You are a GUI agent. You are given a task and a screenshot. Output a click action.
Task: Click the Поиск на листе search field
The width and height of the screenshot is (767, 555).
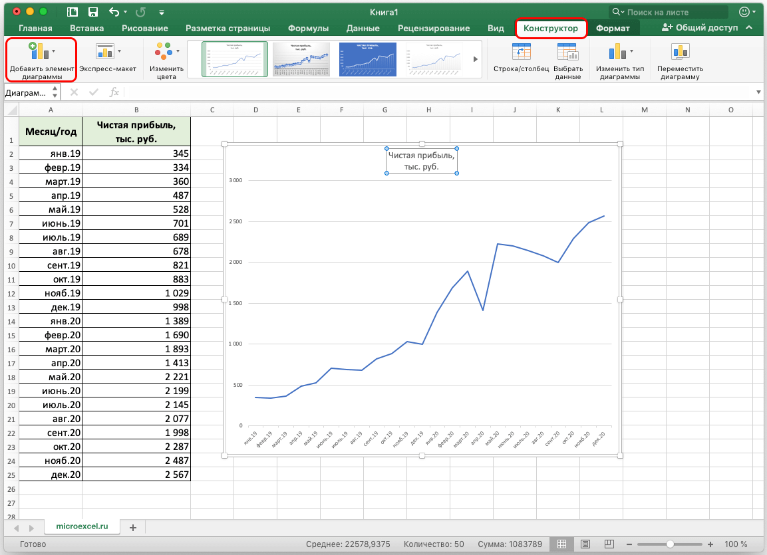668,12
